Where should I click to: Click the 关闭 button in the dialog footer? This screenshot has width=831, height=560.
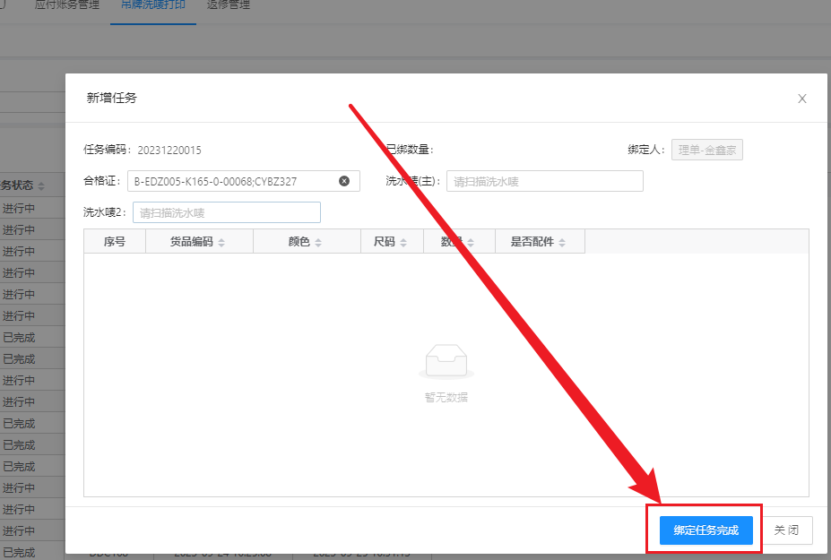tap(786, 530)
